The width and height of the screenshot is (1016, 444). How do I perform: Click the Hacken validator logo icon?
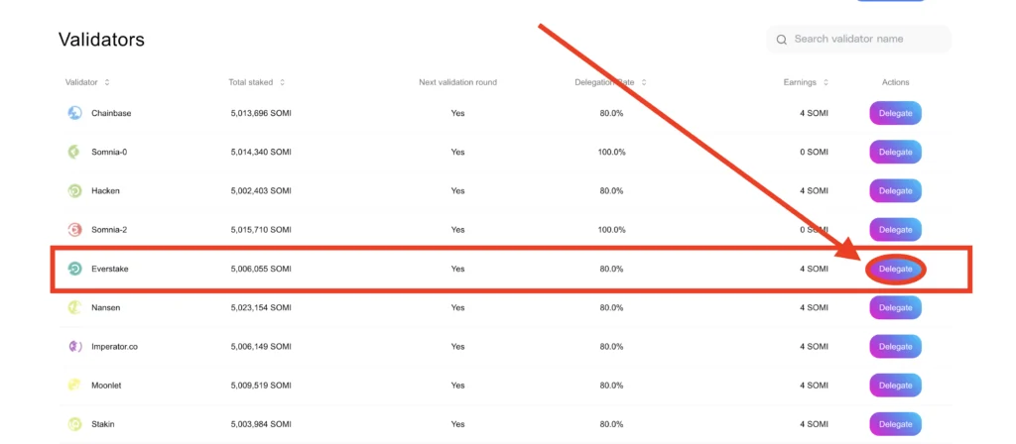[75, 191]
